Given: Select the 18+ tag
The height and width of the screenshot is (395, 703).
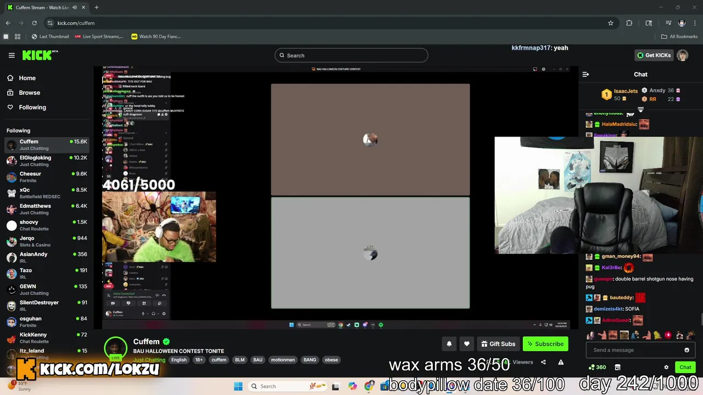Looking at the screenshot, I should pos(199,360).
